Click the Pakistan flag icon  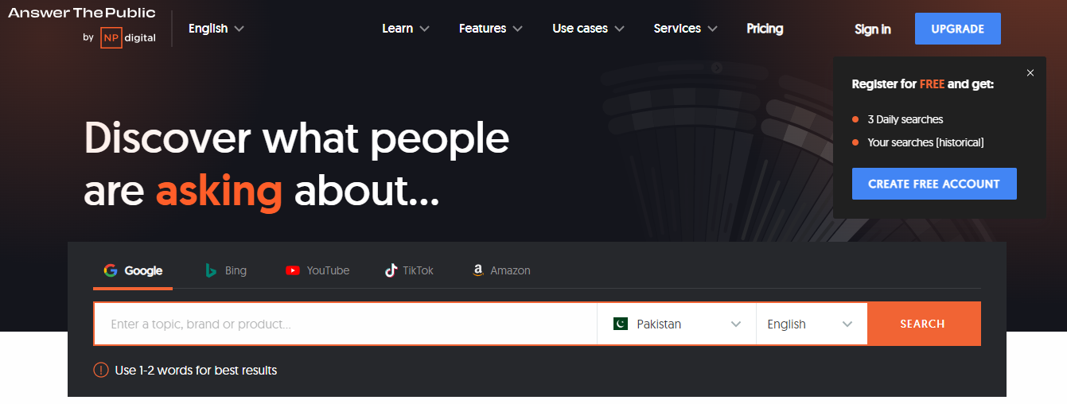point(621,324)
